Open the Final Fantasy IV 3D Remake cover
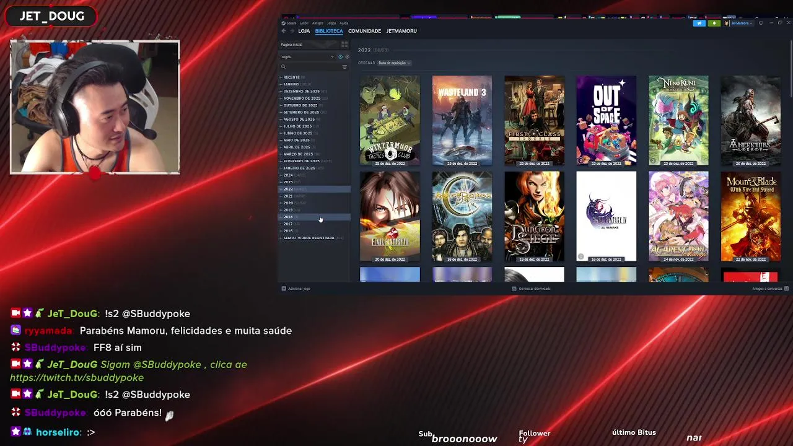 [x=607, y=217]
